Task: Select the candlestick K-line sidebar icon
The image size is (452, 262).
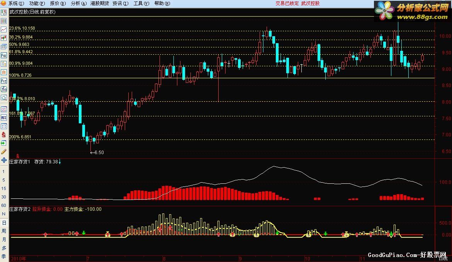Action: (x=4, y=38)
